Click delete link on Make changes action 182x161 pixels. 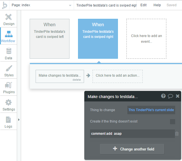77,80
